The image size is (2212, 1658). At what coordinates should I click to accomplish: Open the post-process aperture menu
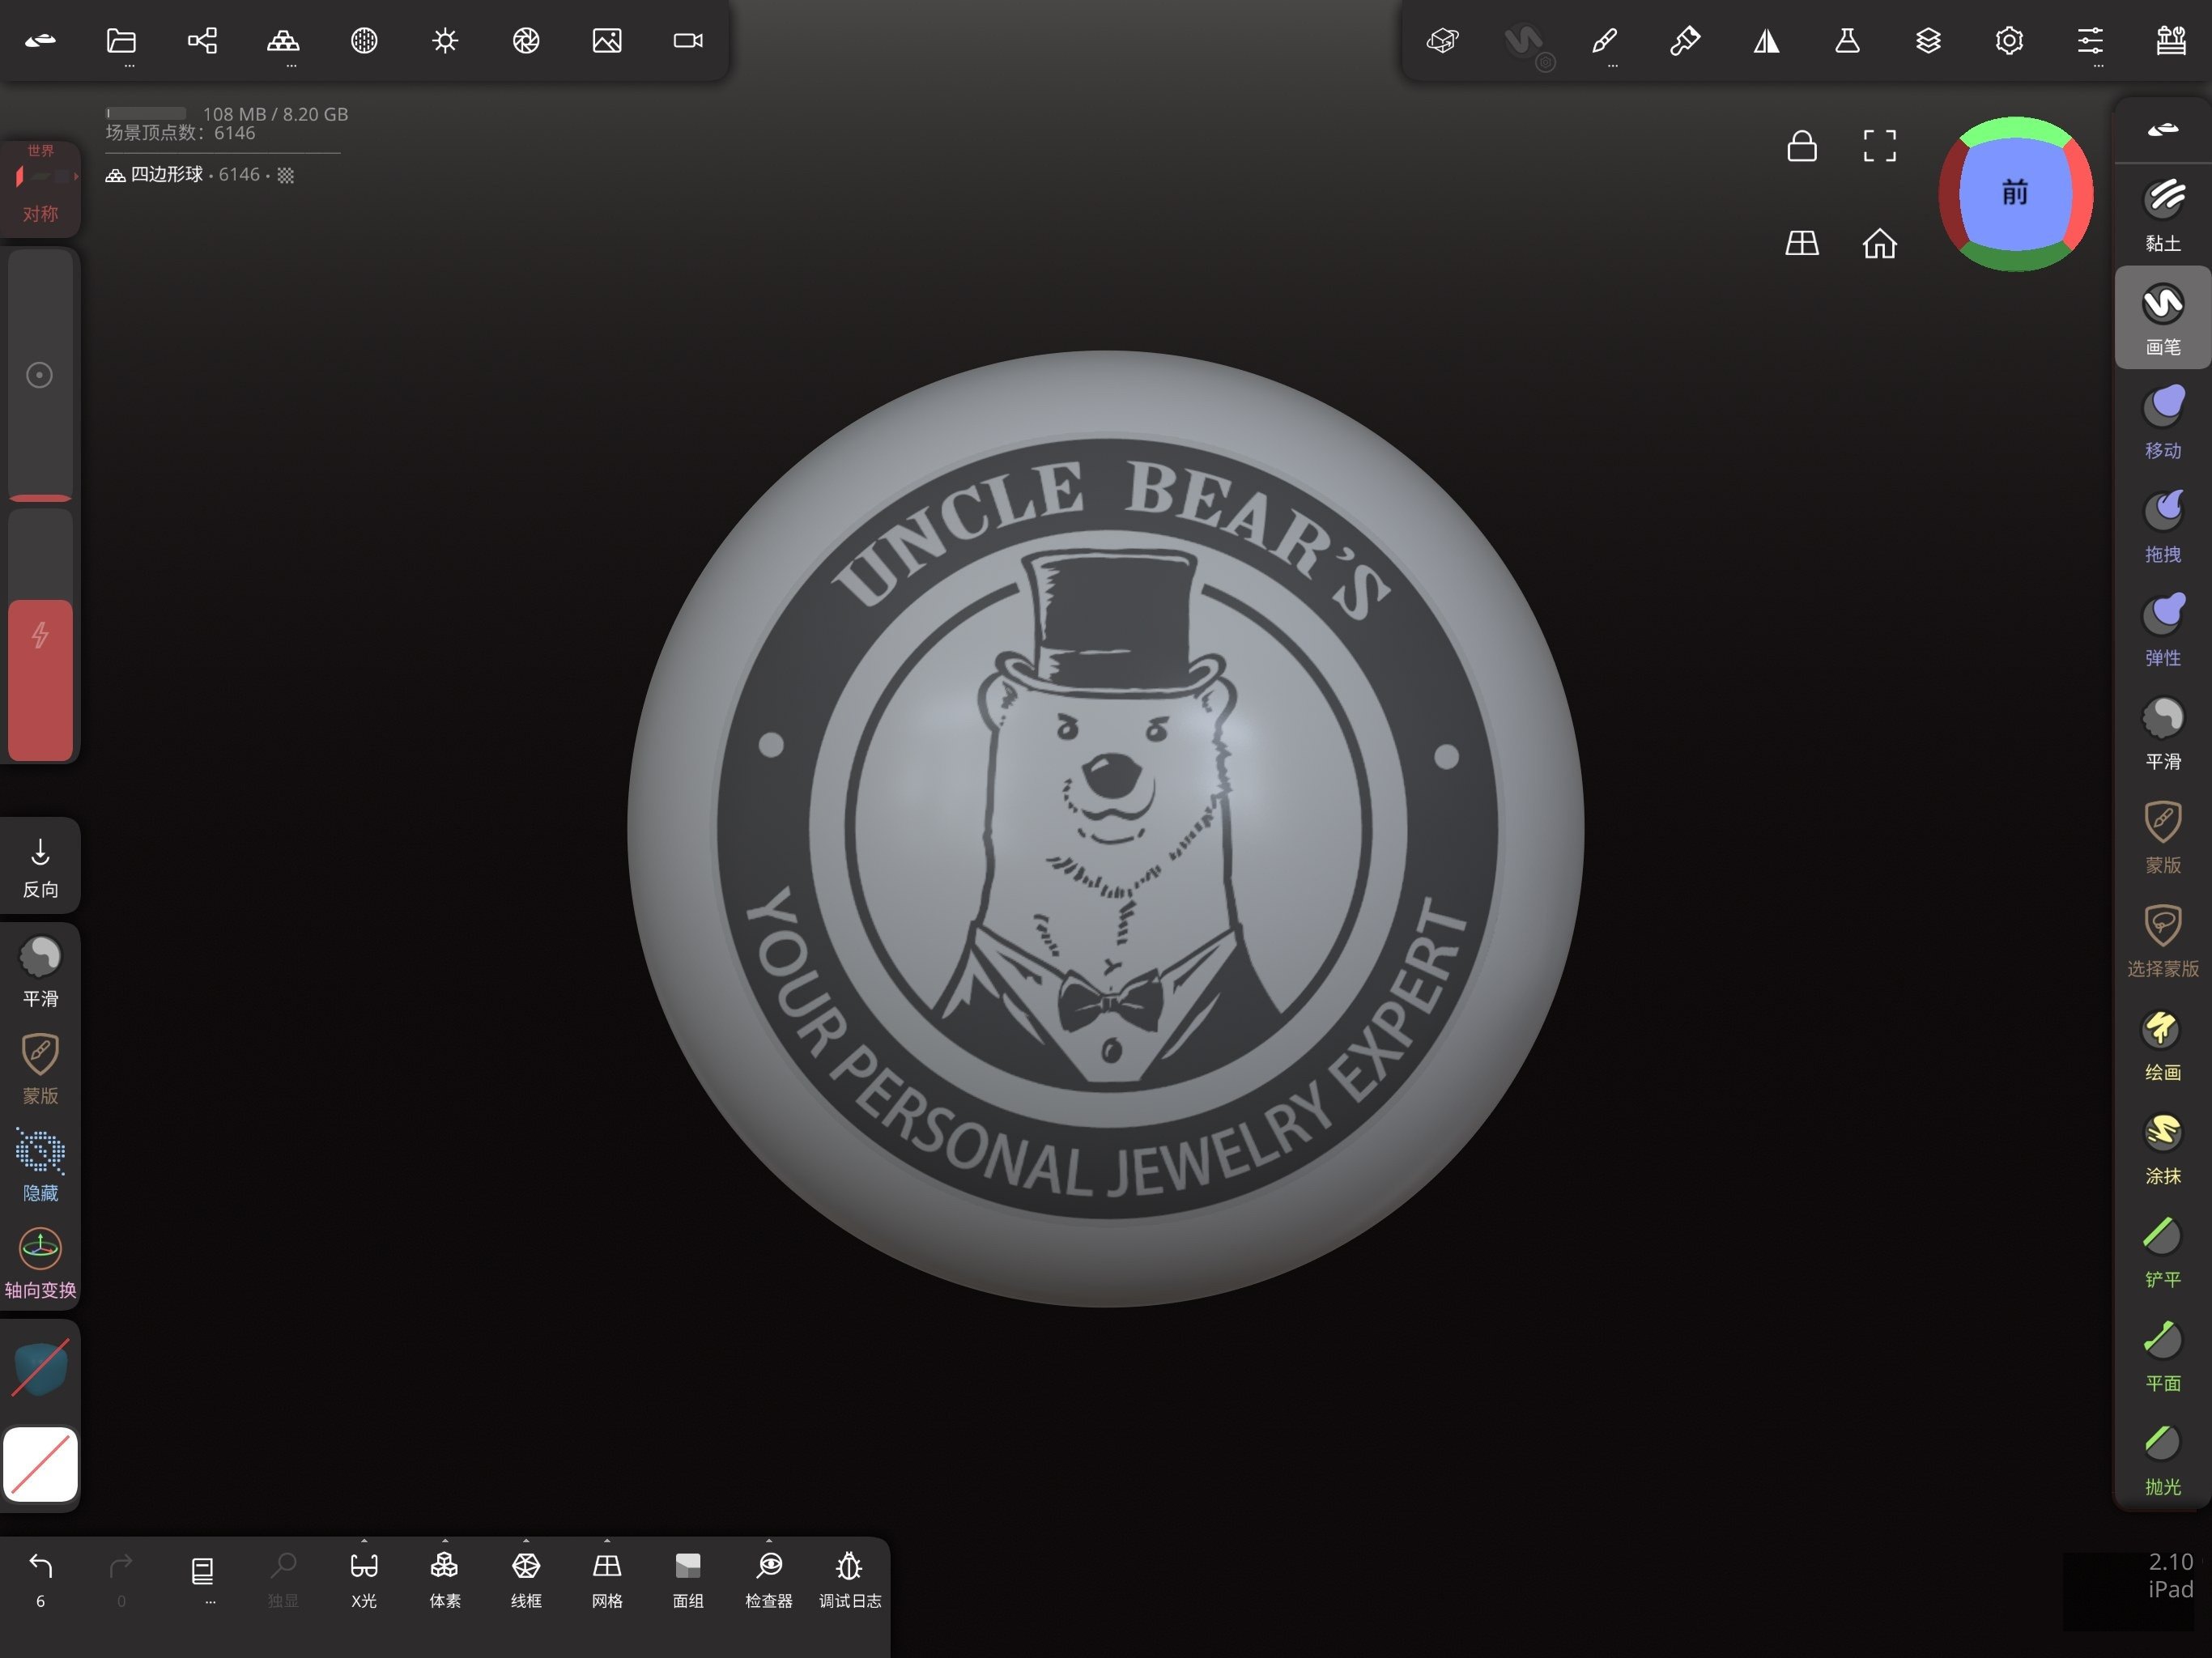click(526, 41)
